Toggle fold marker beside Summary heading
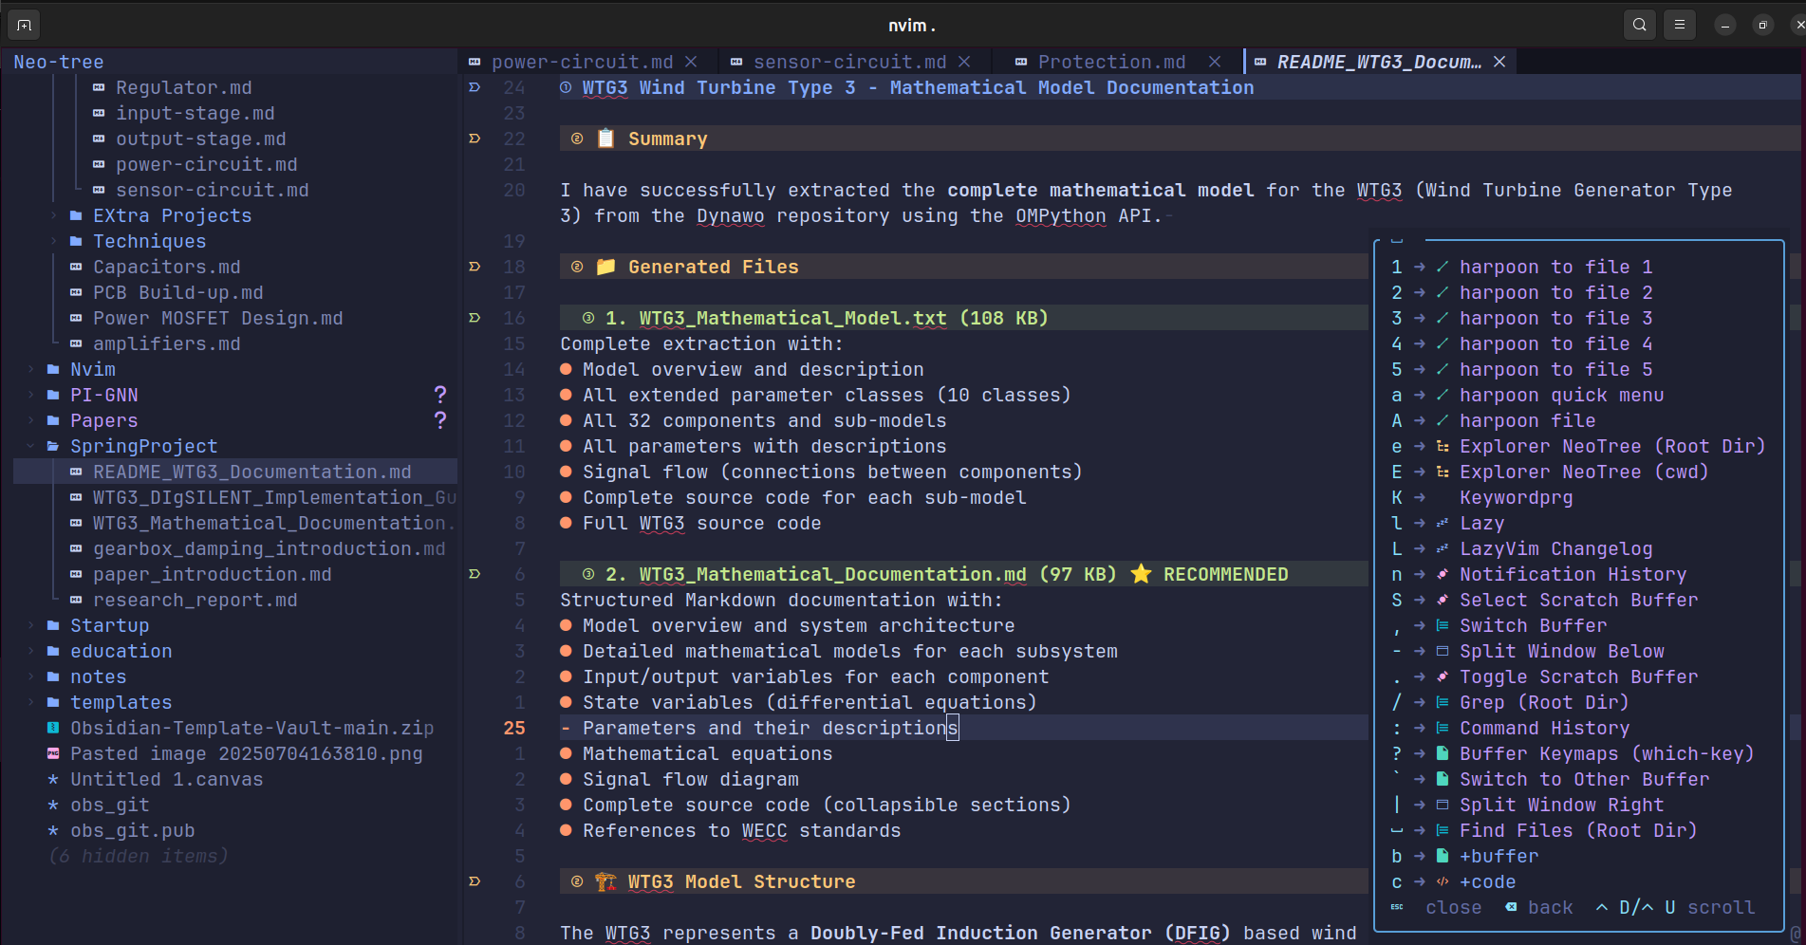Viewport: 1806px width, 945px height. point(475,139)
